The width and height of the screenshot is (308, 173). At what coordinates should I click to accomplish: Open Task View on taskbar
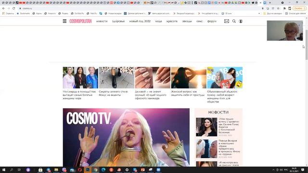(x=19, y=170)
